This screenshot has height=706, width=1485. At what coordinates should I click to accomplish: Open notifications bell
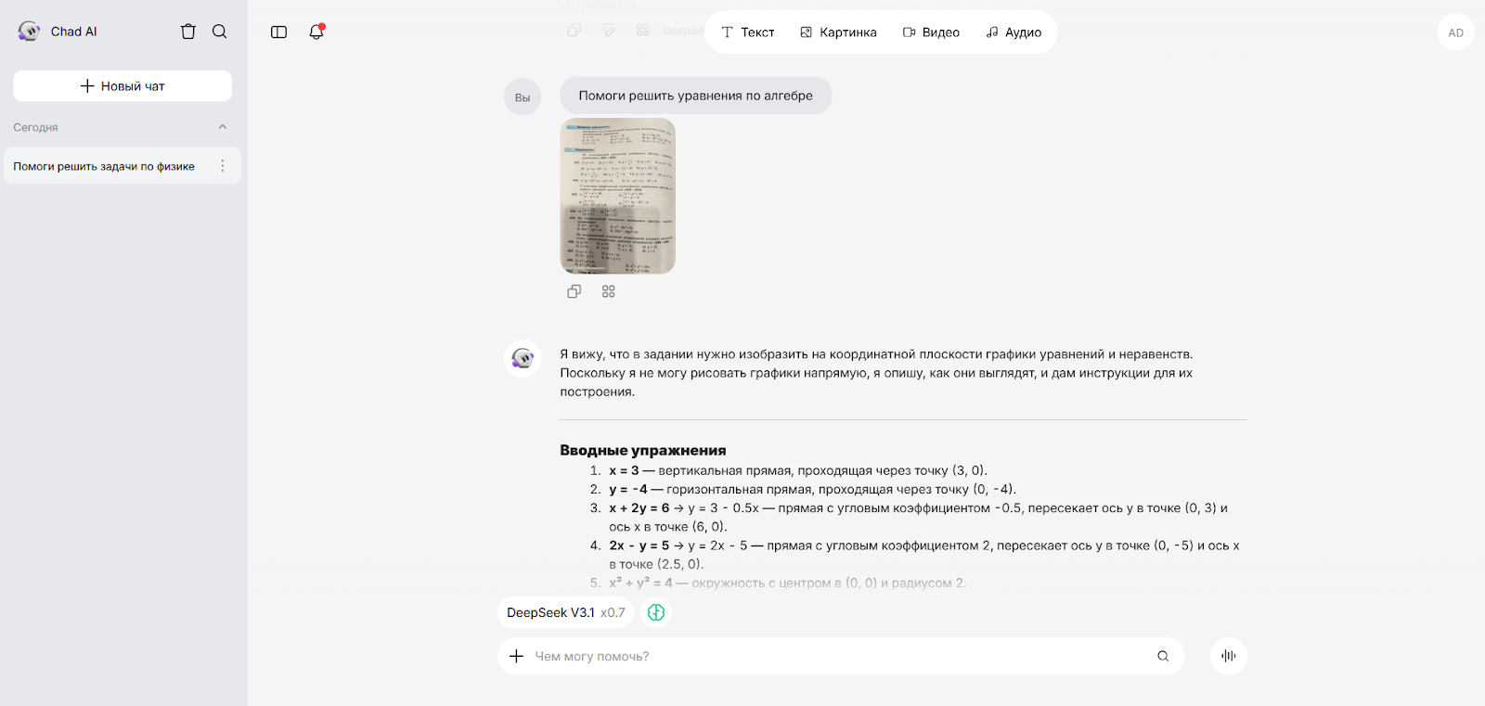click(x=316, y=32)
